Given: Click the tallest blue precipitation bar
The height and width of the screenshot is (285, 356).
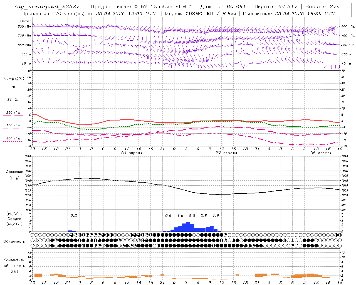Looking at the screenshot, I should click(x=188, y=227).
